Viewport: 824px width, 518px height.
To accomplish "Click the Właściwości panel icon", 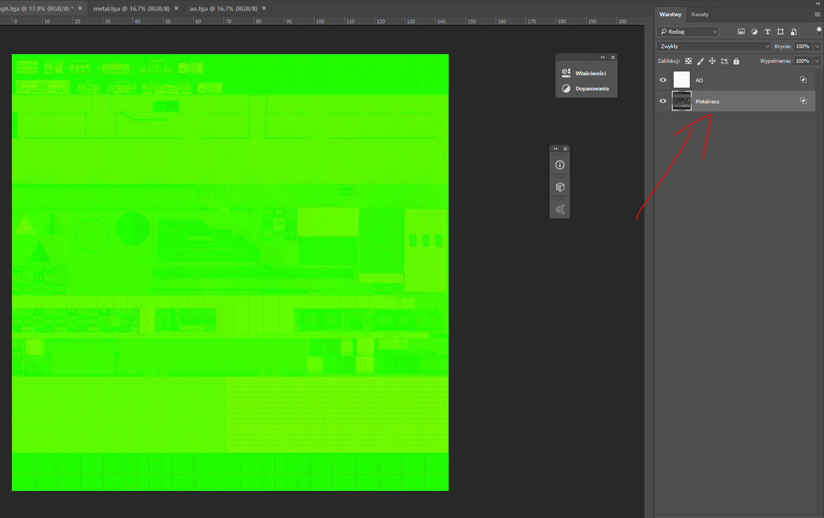I will [566, 73].
